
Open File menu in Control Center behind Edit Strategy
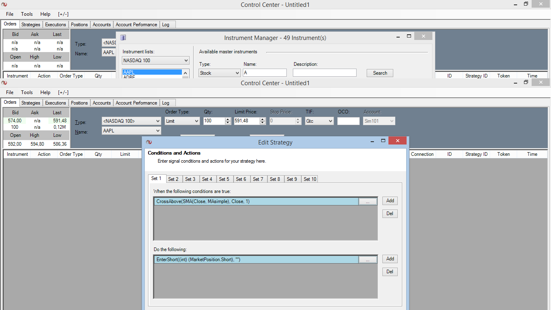click(10, 92)
